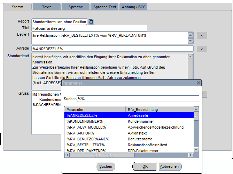Select the %KUNDENNUMMER% parameter row

pyautogui.click(x=95, y=121)
